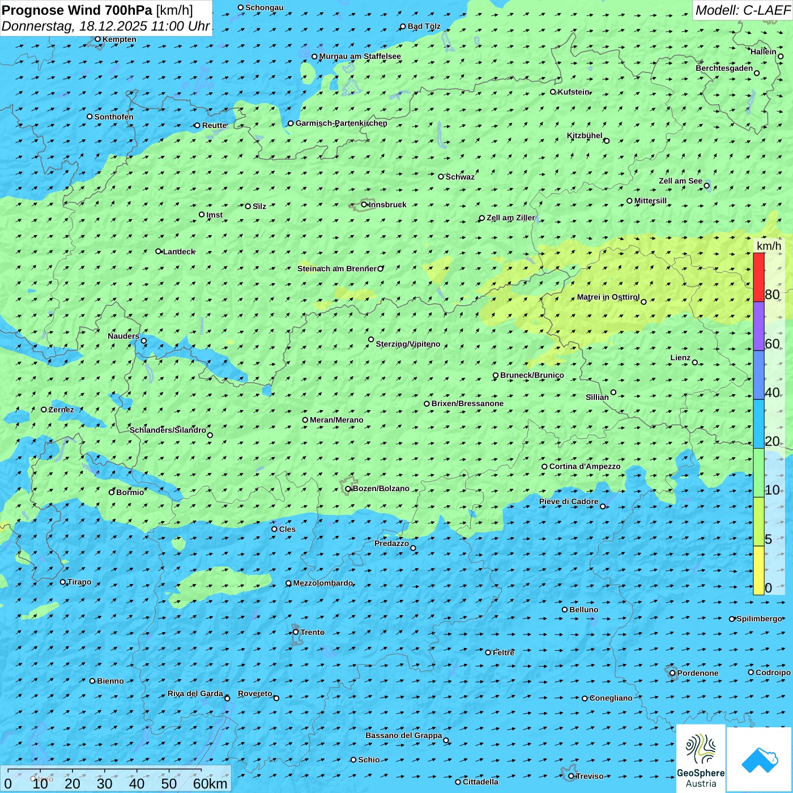Select the light green 10-20 legend color

(x=758, y=473)
